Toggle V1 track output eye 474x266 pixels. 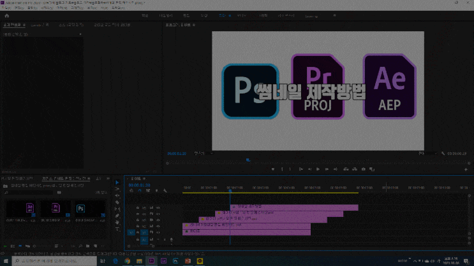click(x=158, y=232)
